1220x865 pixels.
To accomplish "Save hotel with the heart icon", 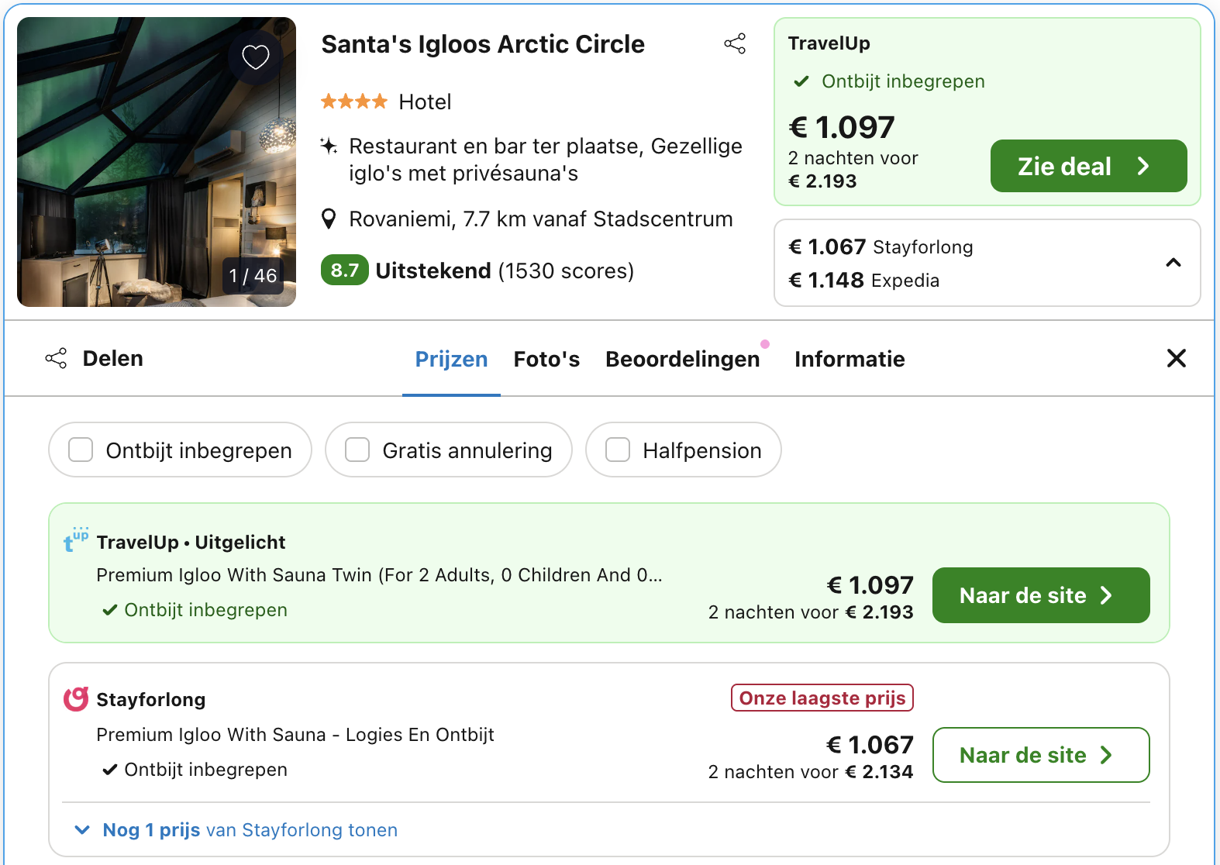I will click(256, 57).
